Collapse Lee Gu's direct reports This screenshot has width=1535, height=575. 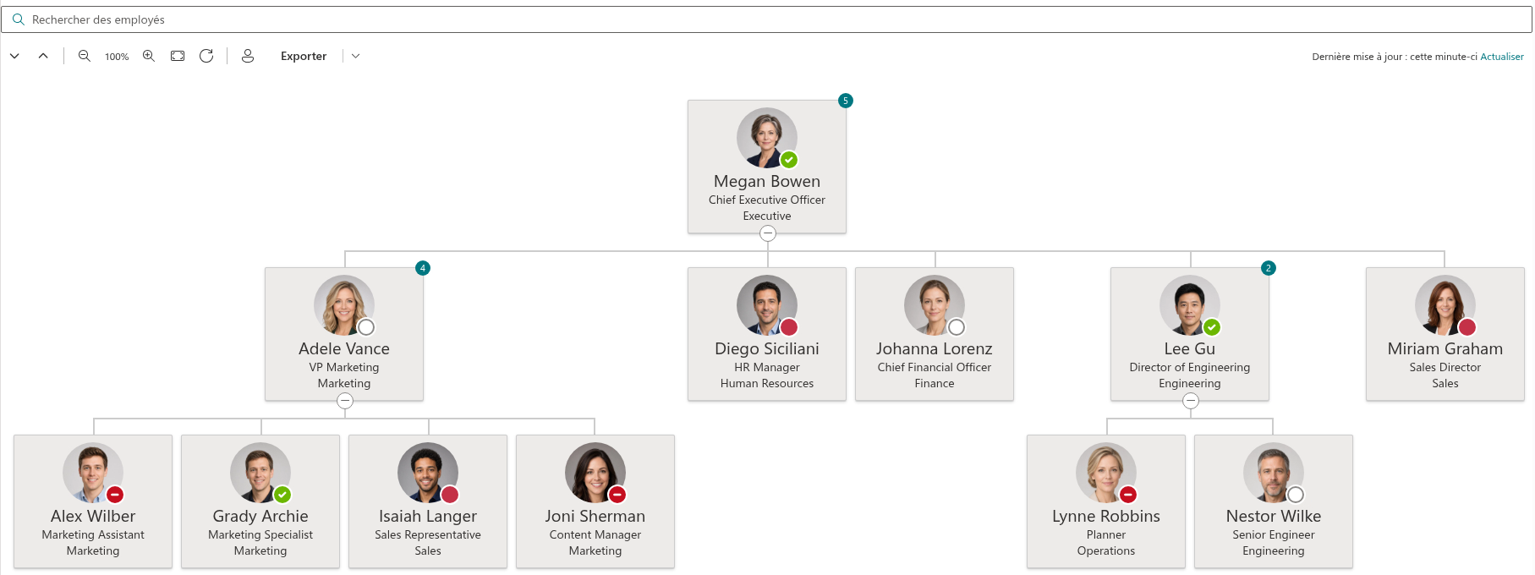(1191, 401)
